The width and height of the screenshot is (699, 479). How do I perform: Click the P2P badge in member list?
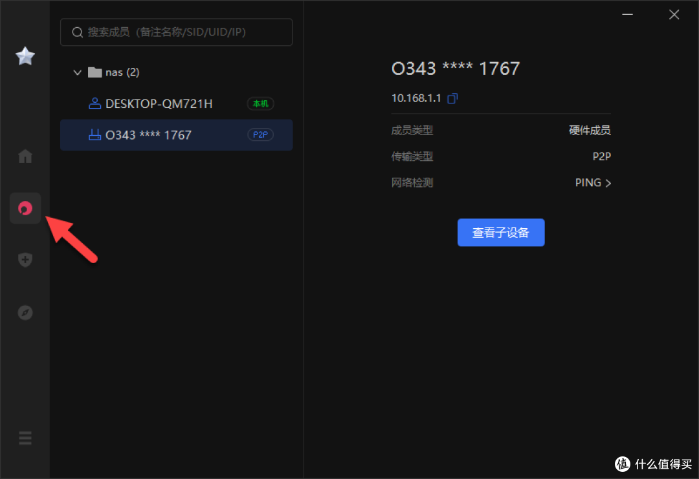[x=260, y=134]
